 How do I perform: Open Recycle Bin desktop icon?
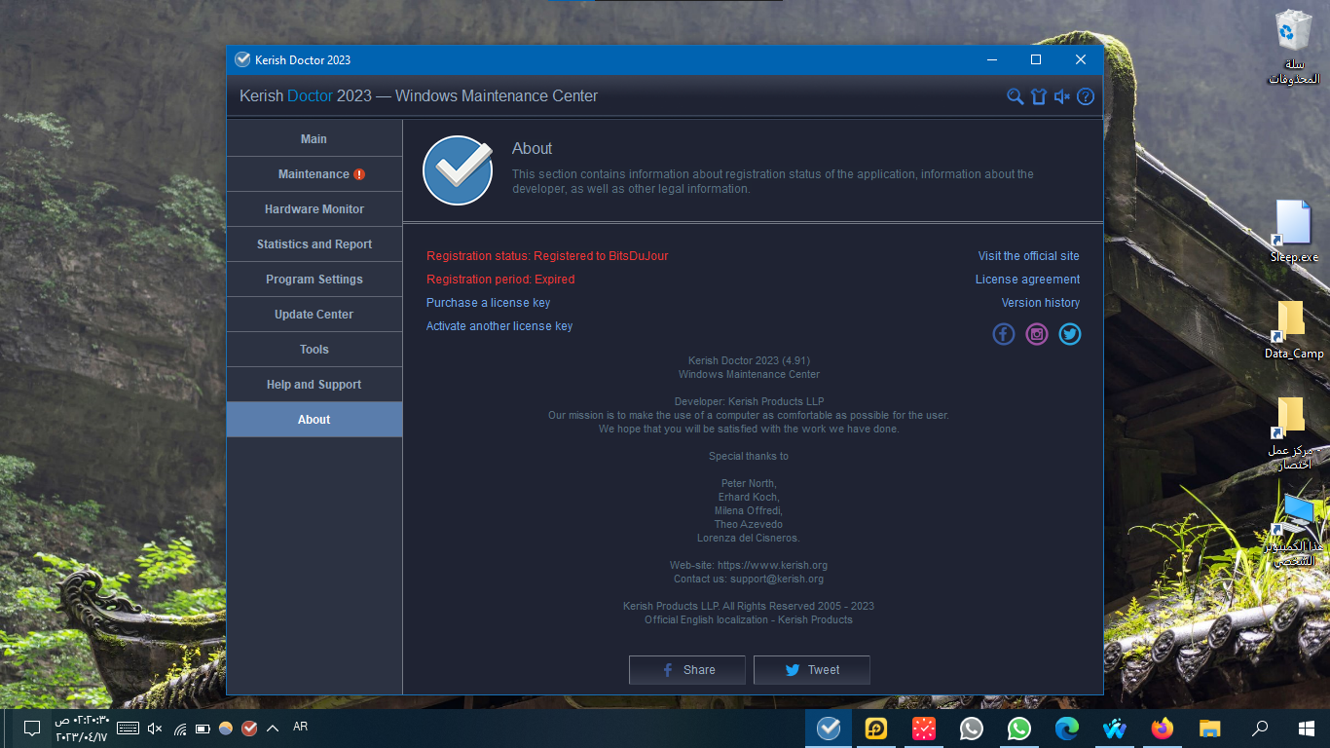point(1294,47)
